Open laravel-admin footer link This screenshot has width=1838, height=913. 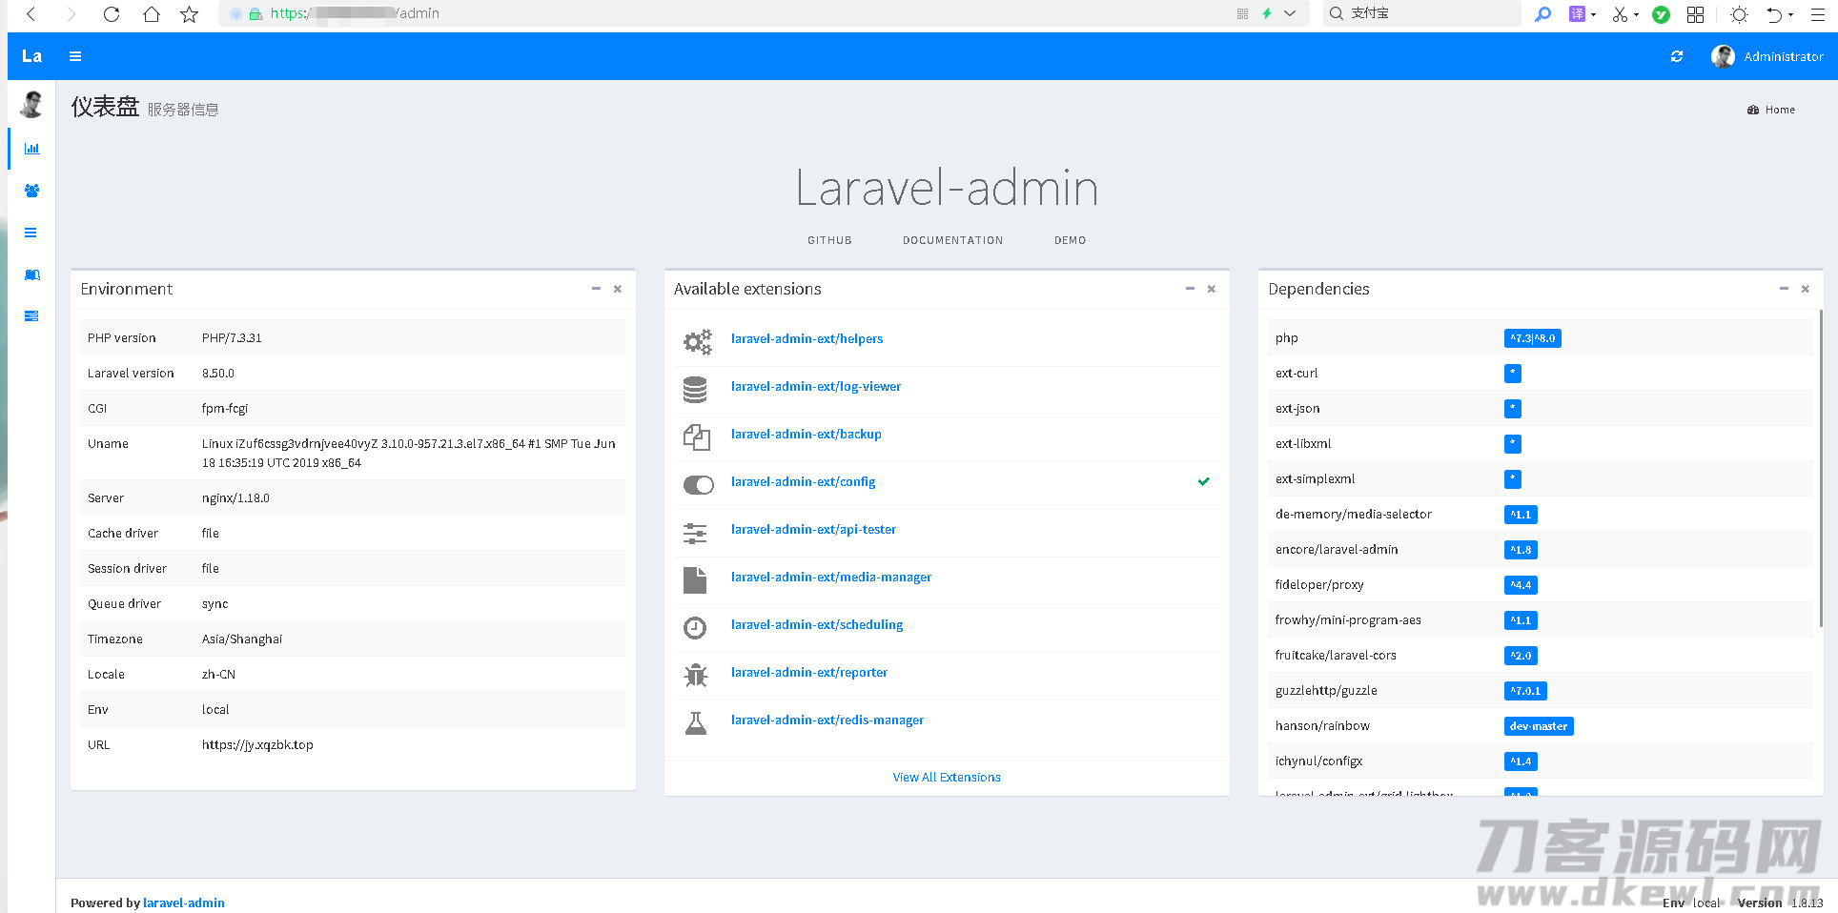[x=184, y=903]
